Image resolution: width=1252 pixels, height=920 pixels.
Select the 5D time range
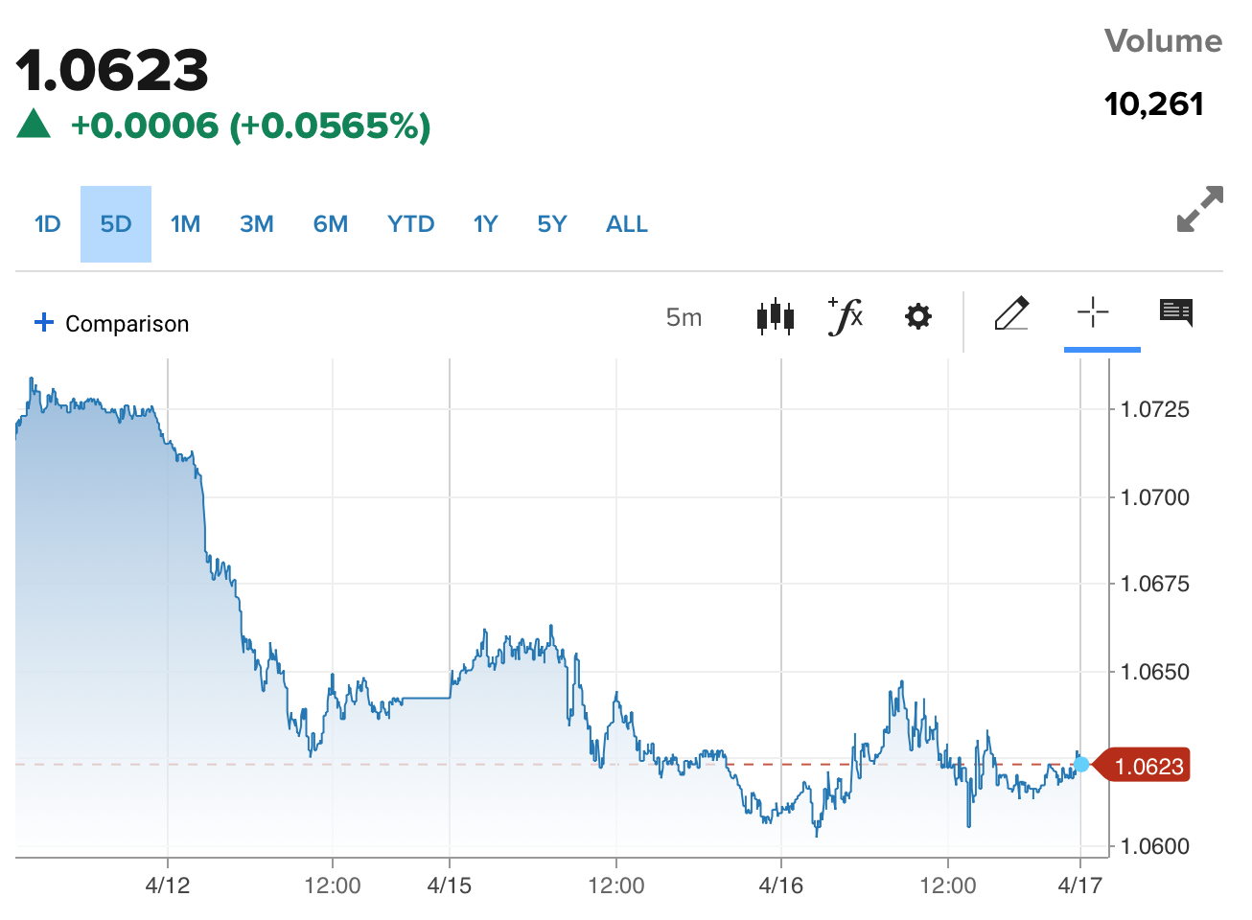[x=116, y=224]
